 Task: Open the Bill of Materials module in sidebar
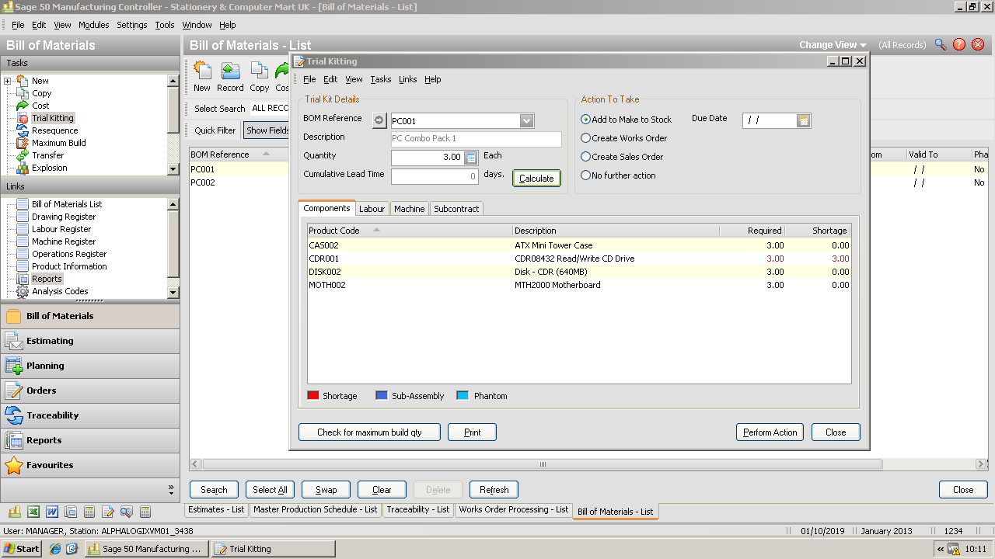tap(89, 316)
